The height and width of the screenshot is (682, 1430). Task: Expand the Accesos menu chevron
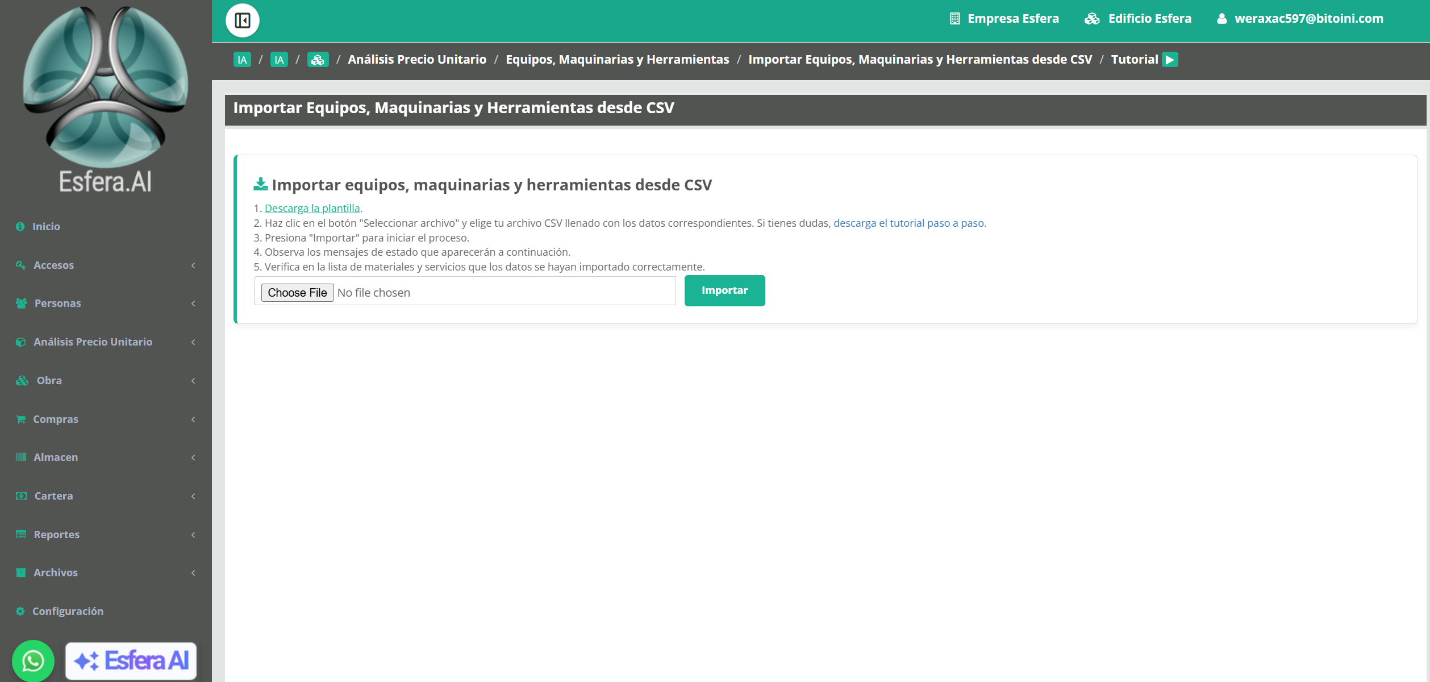[193, 265]
